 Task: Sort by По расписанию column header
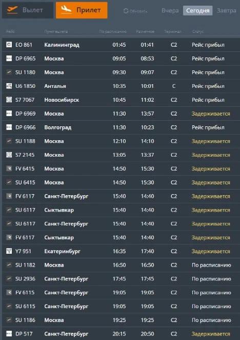113,32
